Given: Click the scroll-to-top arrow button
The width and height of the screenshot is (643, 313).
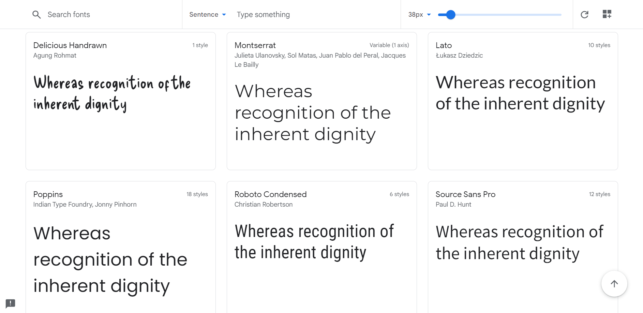Looking at the screenshot, I should (614, 284).
